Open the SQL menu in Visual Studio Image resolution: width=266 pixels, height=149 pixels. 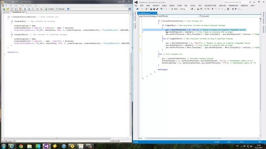click(186, 5)
